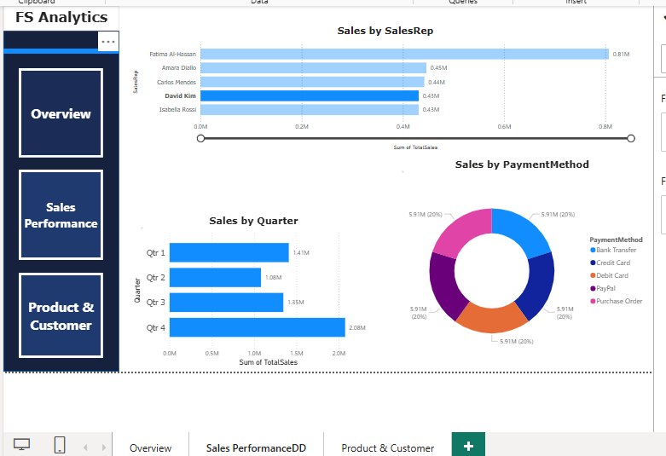Select the Qtr 2 bar
The height and width of the screenshot is (456, 666).
pos(215,277)
